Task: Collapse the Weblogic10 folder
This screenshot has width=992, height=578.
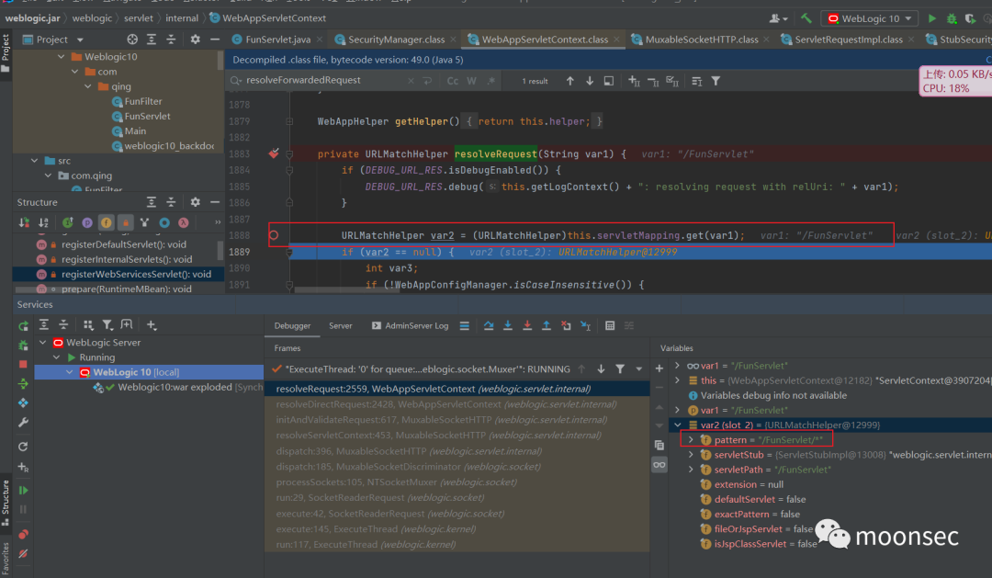Action: tap(62, 56)
